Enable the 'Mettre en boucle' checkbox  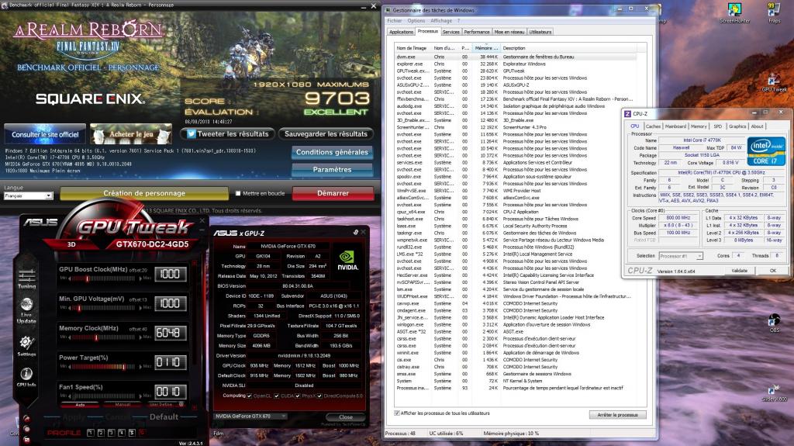click(x=238, y=193)
